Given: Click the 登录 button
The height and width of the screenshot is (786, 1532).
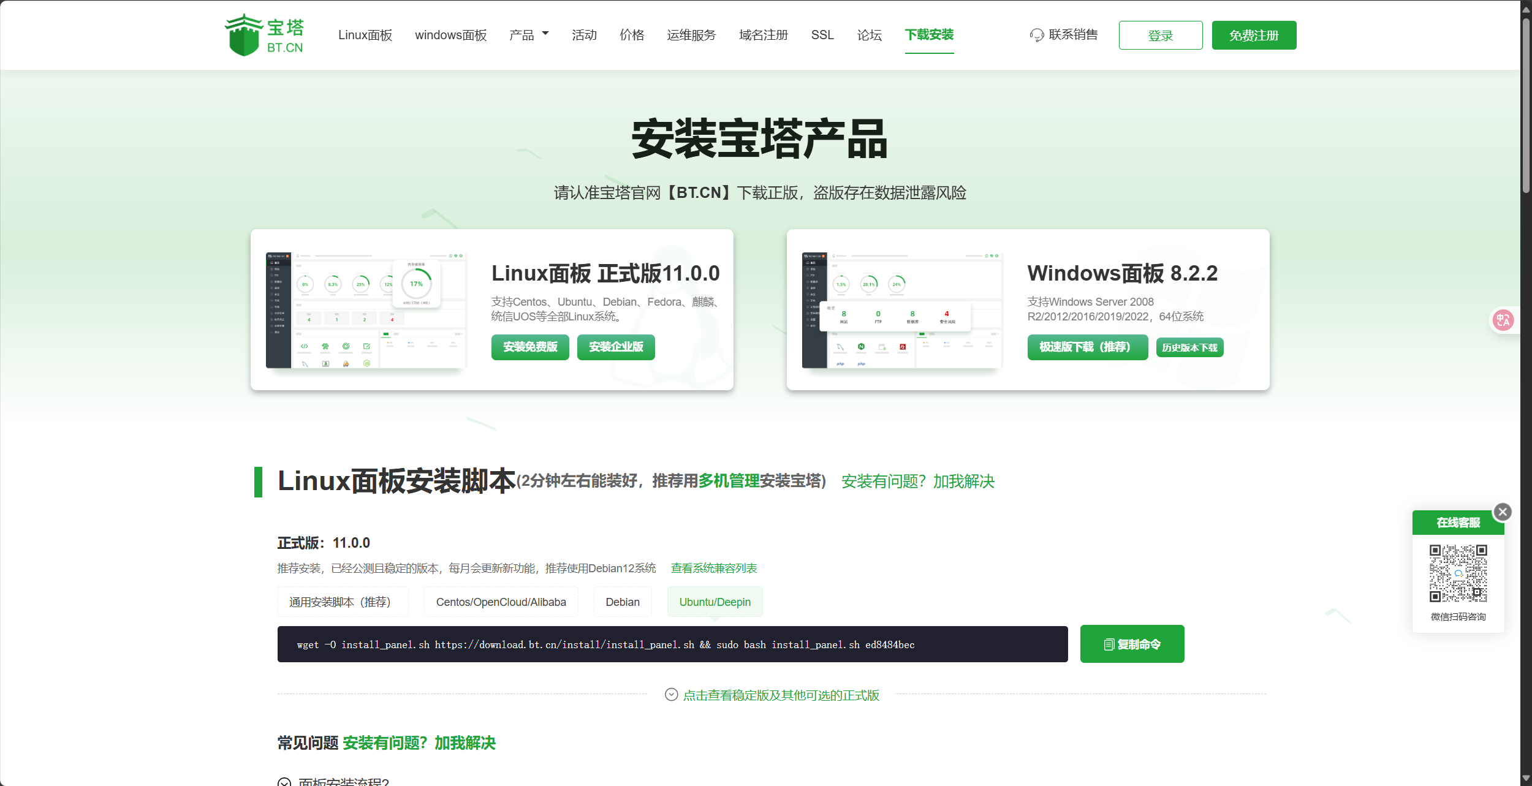Looking at the screenshot, I should (x=1161, y=35).
